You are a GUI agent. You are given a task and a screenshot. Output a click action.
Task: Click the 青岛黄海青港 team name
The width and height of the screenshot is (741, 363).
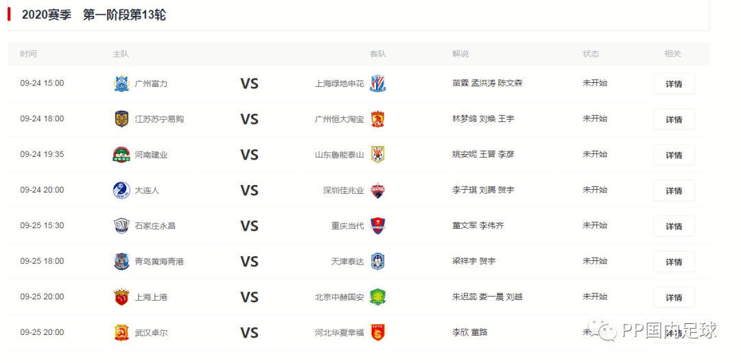pos(159,262)
